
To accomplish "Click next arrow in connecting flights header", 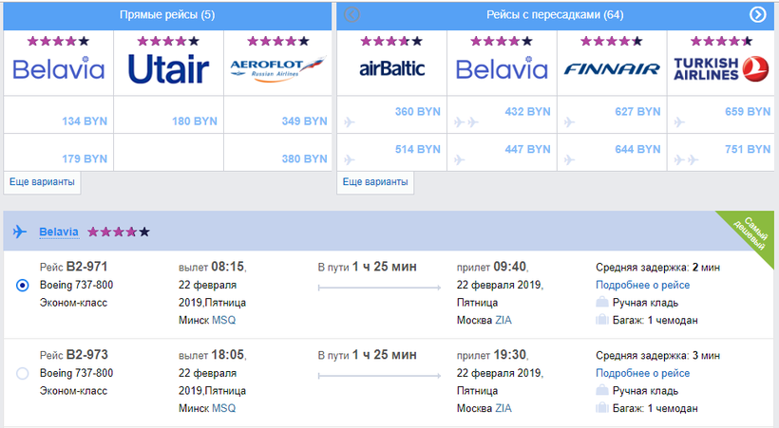I will point(757,14).
